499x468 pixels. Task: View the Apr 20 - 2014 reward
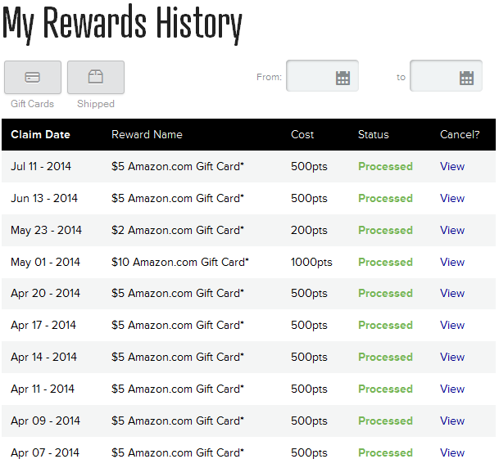coord(452,293)
